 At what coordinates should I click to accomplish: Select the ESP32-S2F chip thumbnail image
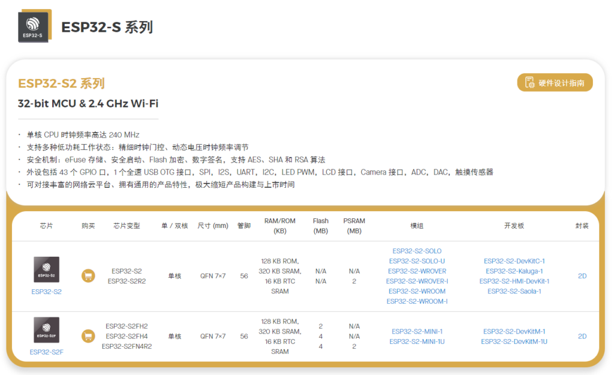point(46,330)
